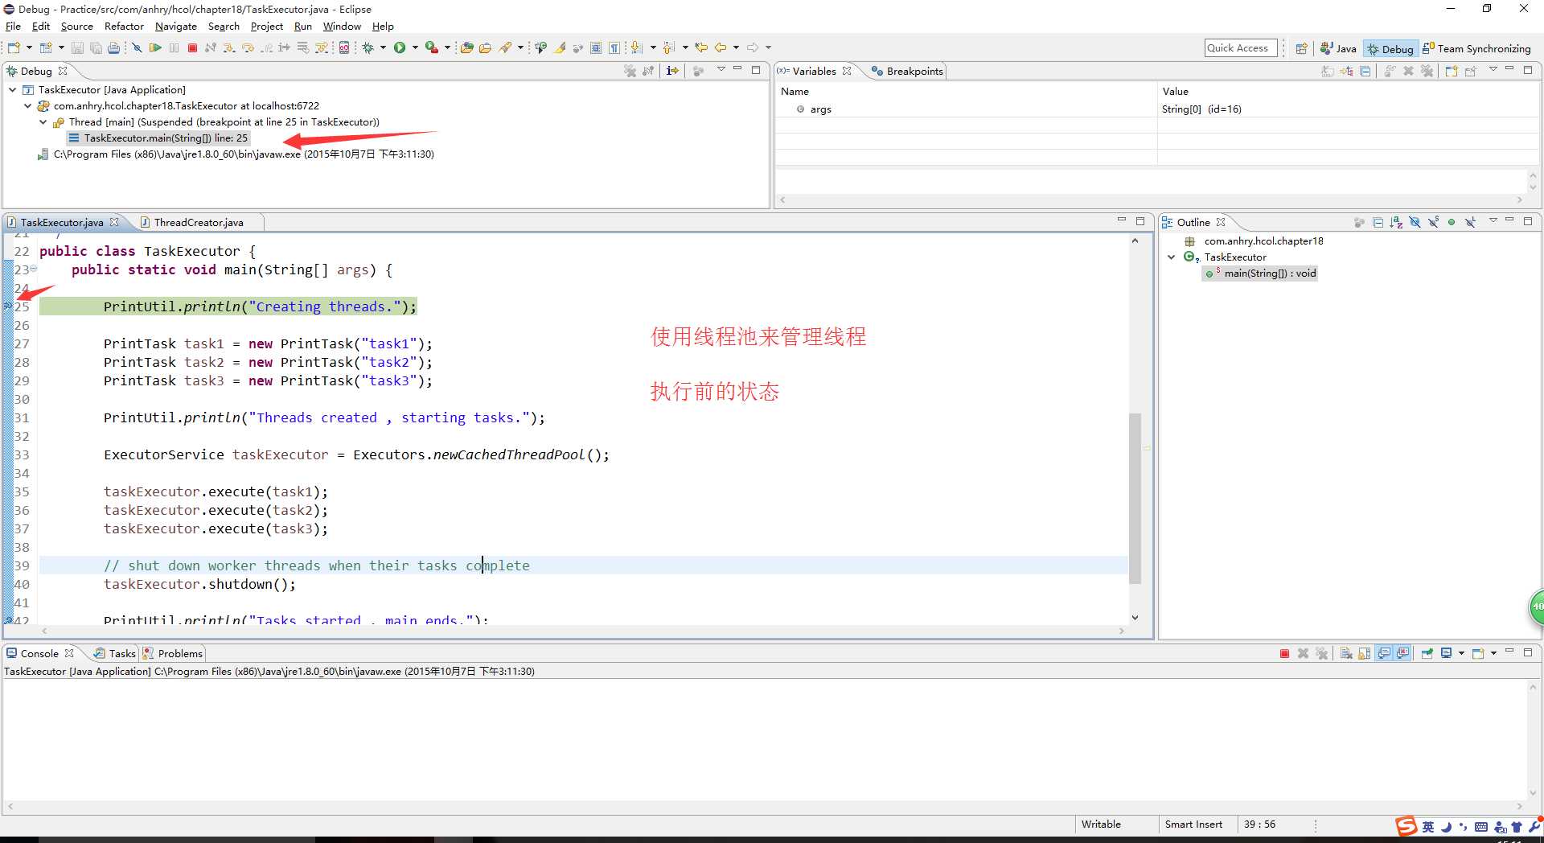Click the Sogou IME icon in system tray
Image resolution: width=1544 pixels, height=843 pixels.
1406,826
